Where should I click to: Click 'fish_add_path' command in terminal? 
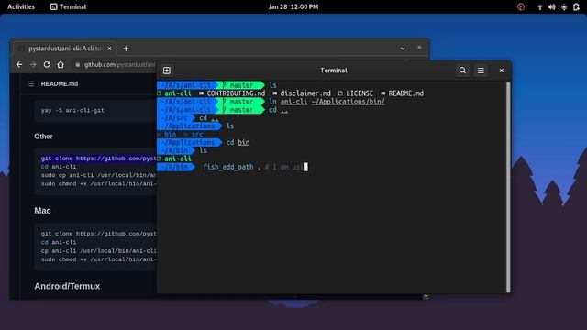click(228, 167)
